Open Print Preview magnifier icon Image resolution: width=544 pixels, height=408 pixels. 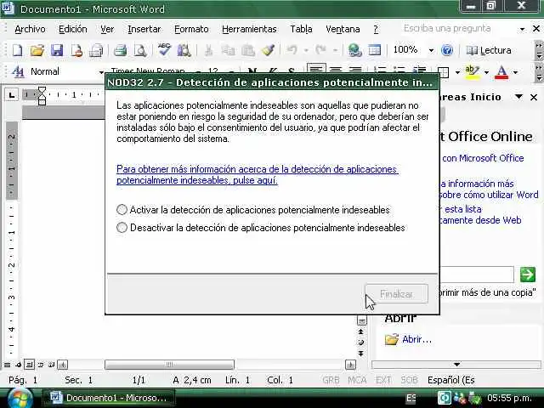click(140, 51)
